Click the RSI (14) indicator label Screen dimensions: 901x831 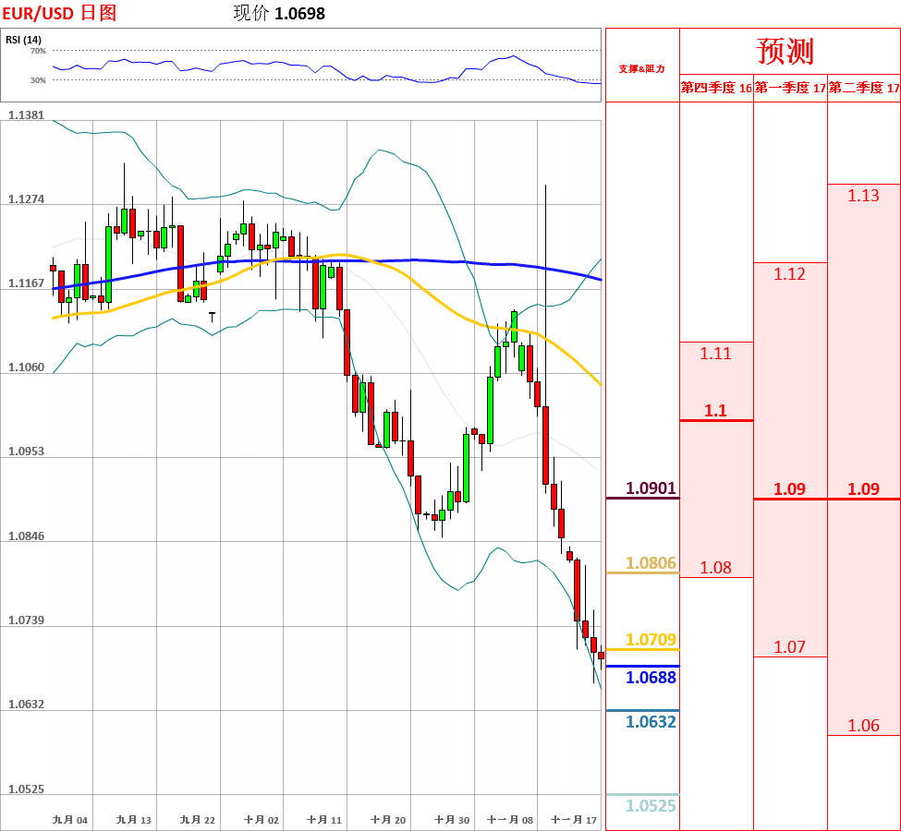click(x=23, y=40)
